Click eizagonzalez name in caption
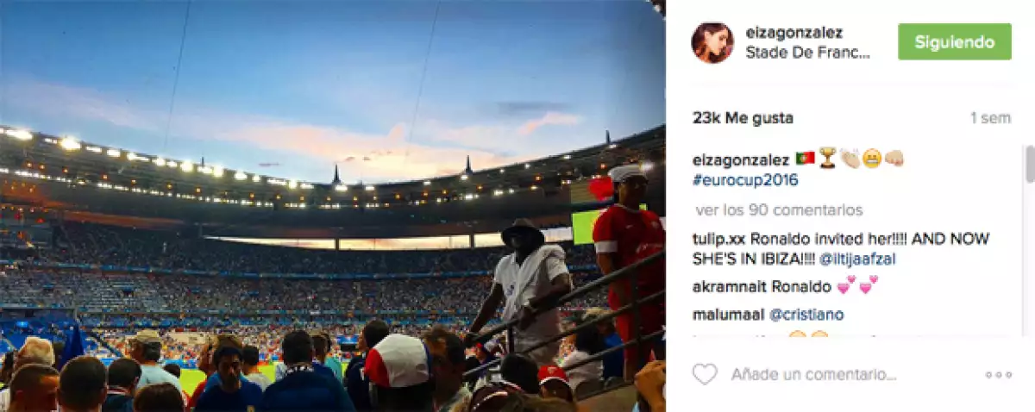This screenshot has height=412, width=1035. (741, 159)
